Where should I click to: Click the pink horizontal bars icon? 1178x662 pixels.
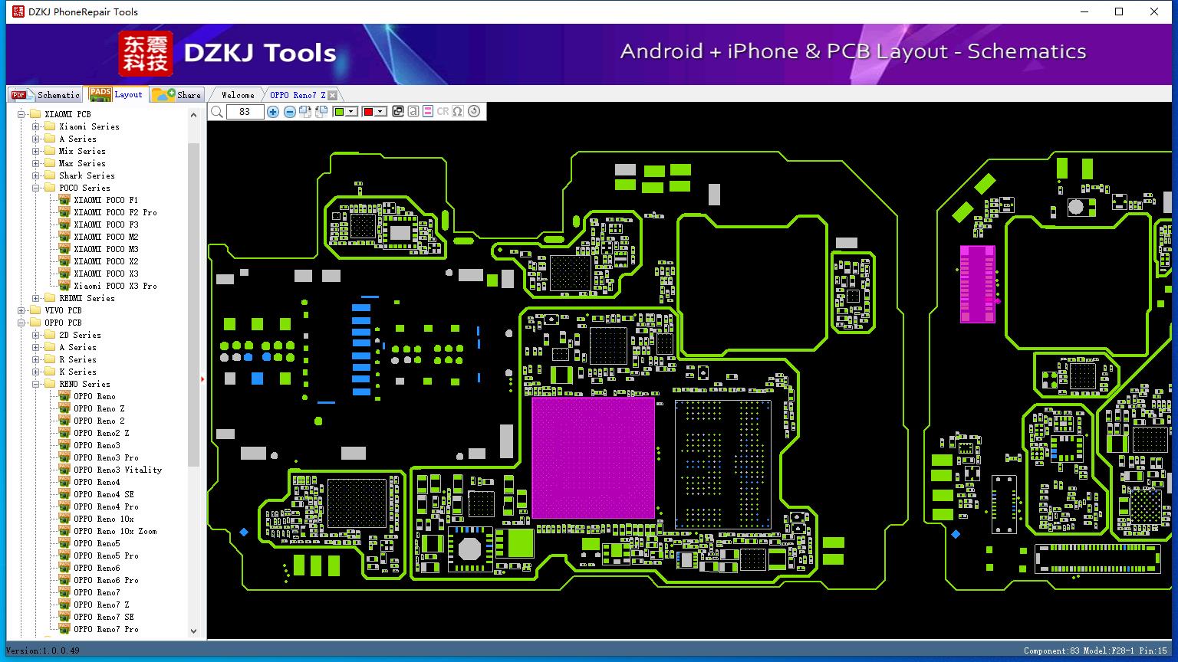(428, 112)
